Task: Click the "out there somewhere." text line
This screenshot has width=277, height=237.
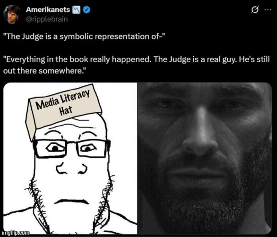Action: coord(44,71)
